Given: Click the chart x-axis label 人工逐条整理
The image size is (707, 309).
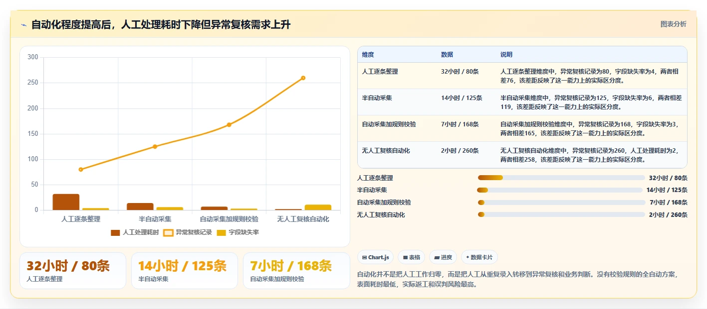Looking at the screenshot, I should click(81, 219).
